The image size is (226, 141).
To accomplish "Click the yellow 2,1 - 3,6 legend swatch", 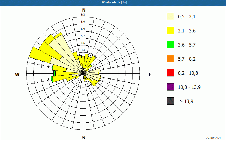I will [x=170, y=30].
